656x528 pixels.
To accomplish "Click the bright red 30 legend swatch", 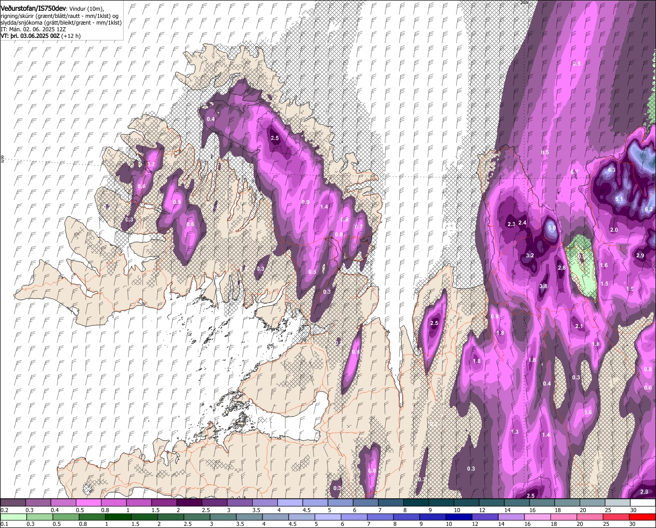I will click(643, 516).
